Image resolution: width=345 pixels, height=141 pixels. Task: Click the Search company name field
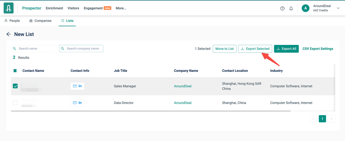click(x=81, y=48)
